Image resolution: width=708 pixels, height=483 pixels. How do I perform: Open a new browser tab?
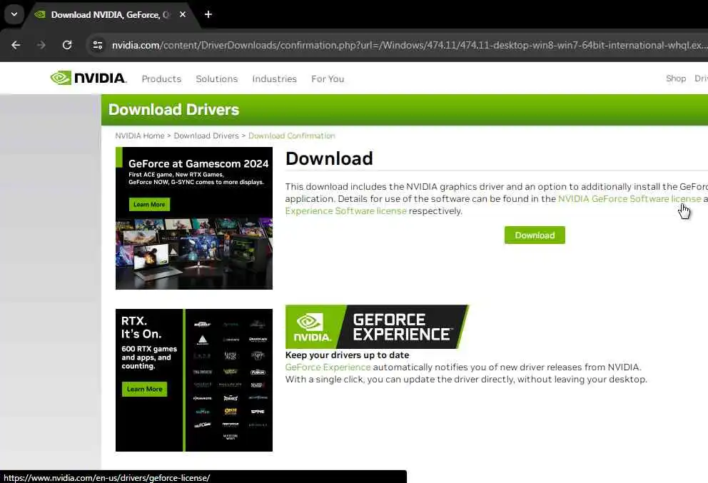click(x=208, y=14)
